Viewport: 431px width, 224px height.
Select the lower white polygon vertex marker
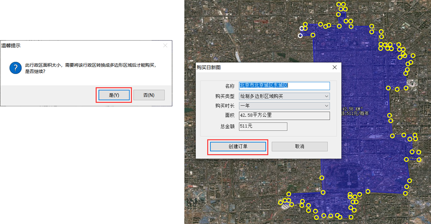pos(300,35)
